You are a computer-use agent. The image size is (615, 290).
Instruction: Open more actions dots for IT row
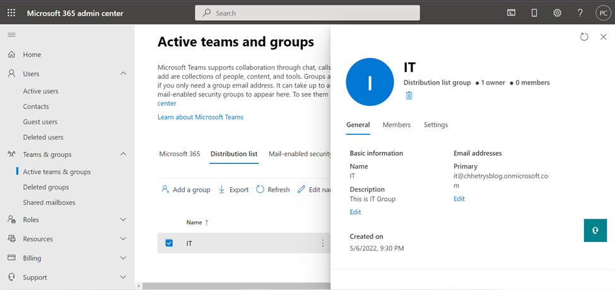tap(323, 243)
